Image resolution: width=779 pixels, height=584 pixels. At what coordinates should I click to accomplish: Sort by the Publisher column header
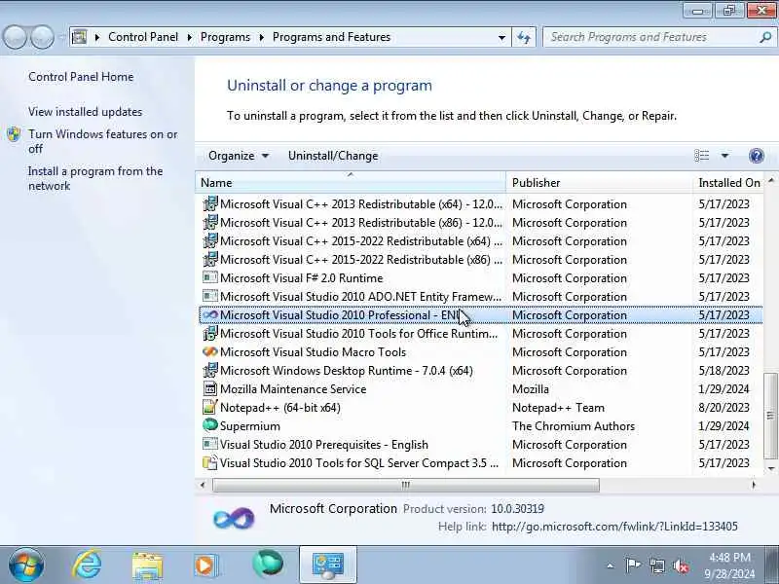pyautogui.click(x=599, y=183)
